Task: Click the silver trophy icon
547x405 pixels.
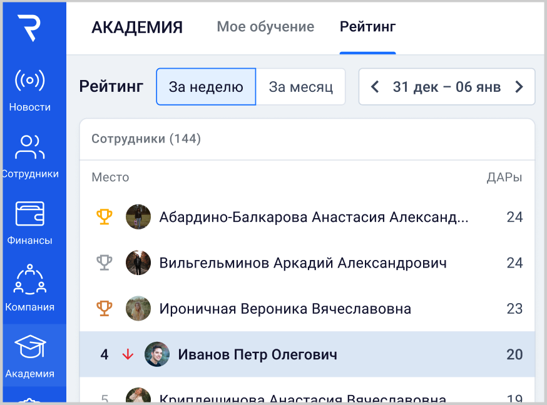Action: (x=105, y=262)
